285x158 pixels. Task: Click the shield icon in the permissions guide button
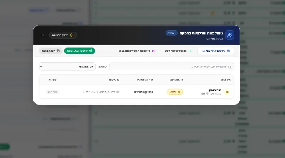pyautogui.click(x=72, y=35)
